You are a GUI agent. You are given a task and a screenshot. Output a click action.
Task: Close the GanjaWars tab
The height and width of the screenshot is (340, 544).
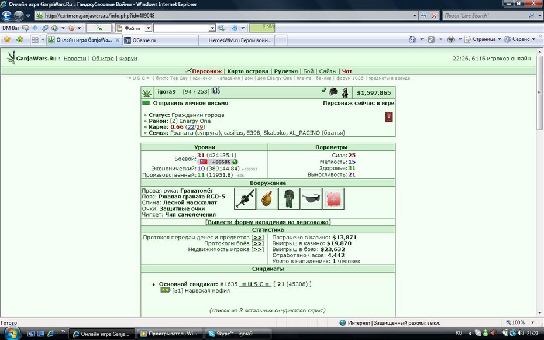click(117, 40)
